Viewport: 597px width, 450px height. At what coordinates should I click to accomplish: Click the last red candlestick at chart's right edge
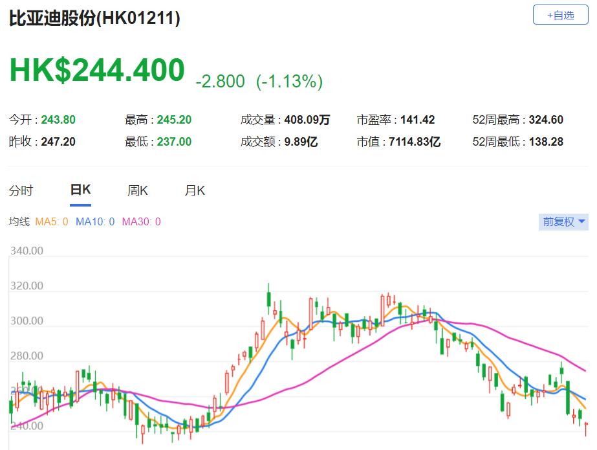(x=586, y=428)
